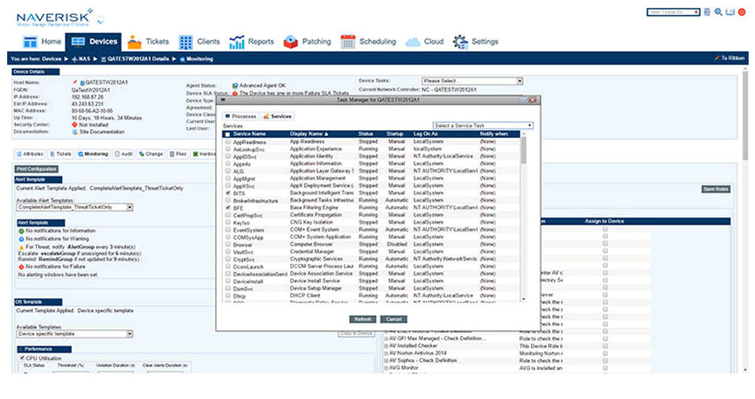
Task: Switch to Services tab in Task Manager
Action: [278, 116]
